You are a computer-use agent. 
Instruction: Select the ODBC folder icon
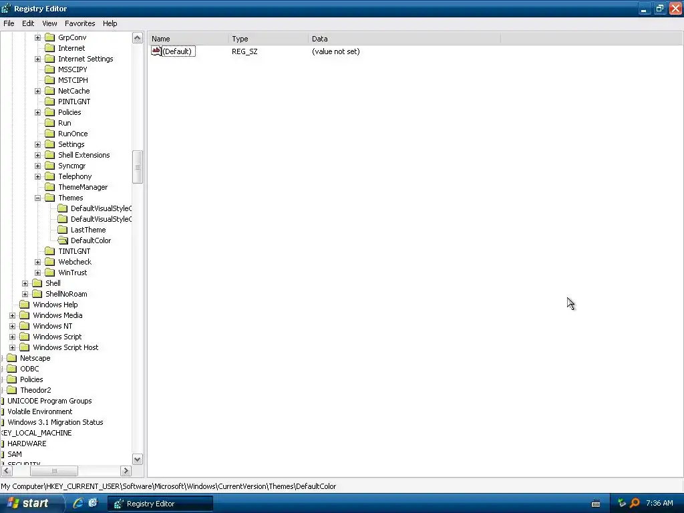tap(12, 369)
